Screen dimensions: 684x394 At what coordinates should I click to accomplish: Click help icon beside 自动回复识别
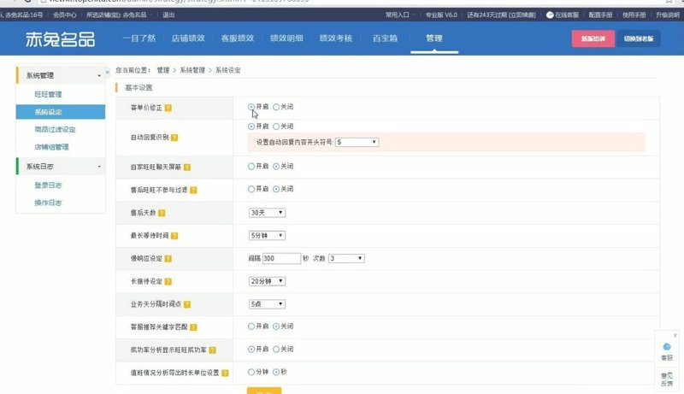[174, 138]
